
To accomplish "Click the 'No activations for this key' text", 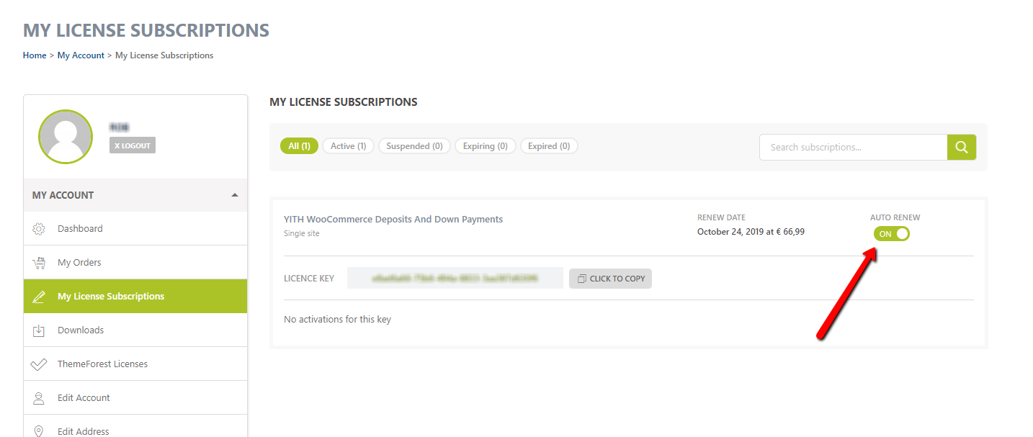I will pos(337,319).
